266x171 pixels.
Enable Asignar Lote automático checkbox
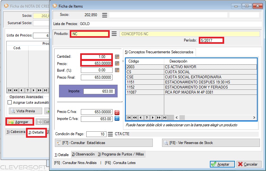click(10, 102)
